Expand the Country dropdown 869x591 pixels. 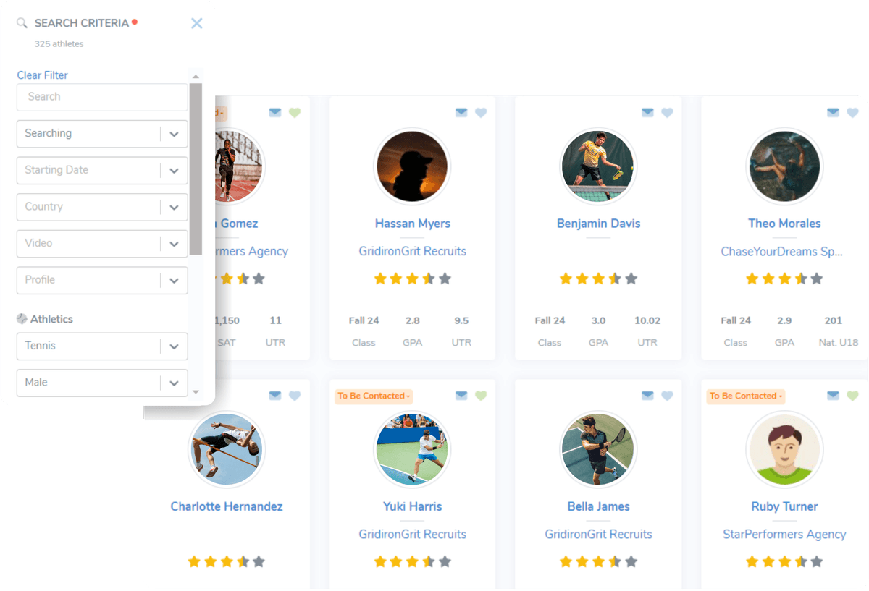coord(174,207)
